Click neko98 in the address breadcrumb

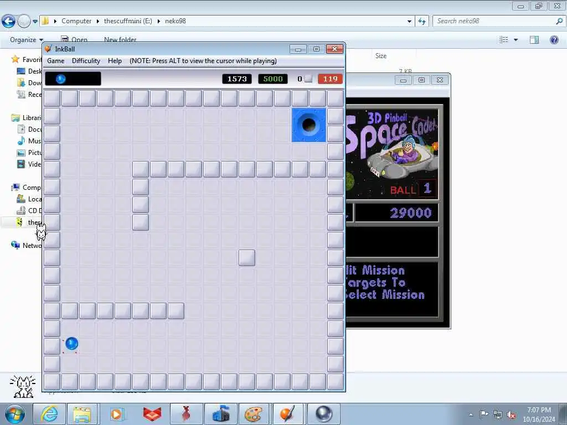(x=176, y=21)
